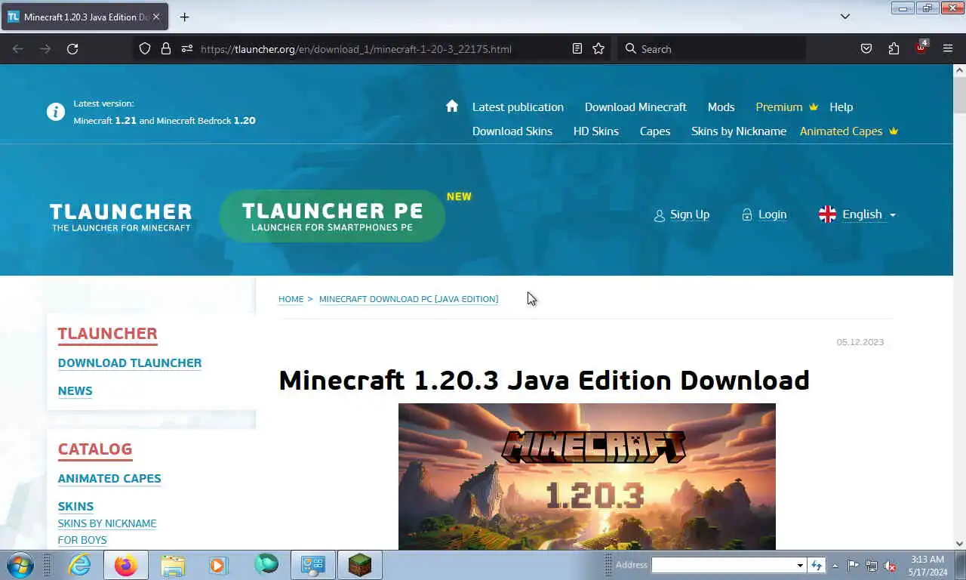Click the Minecraft Bedrock 1.20 version link

(206, 120)
